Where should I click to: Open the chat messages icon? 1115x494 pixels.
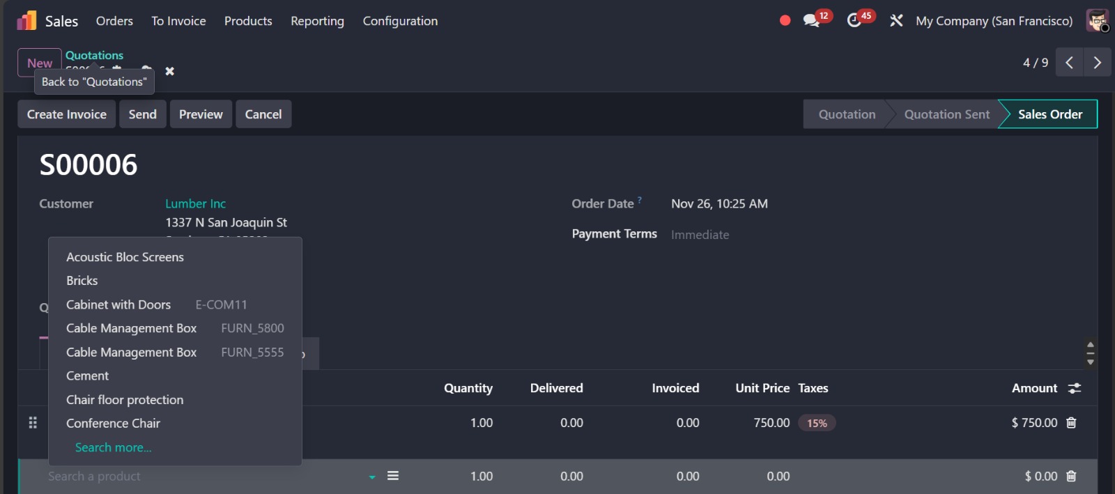click(811, 21)
